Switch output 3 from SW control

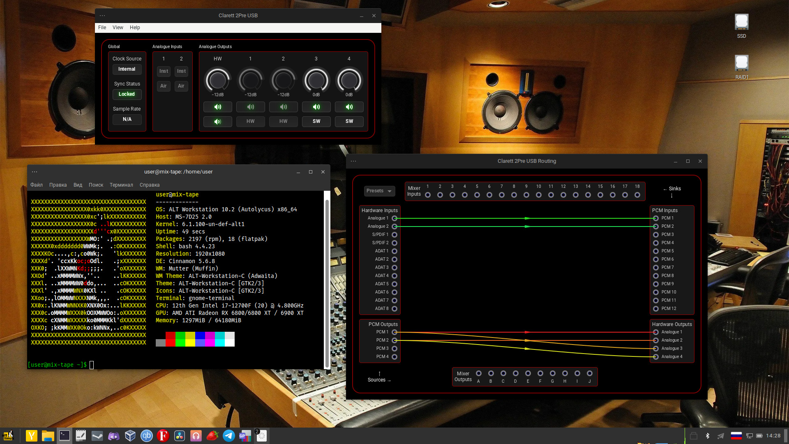pyautogui.click(x=316, y=122)
